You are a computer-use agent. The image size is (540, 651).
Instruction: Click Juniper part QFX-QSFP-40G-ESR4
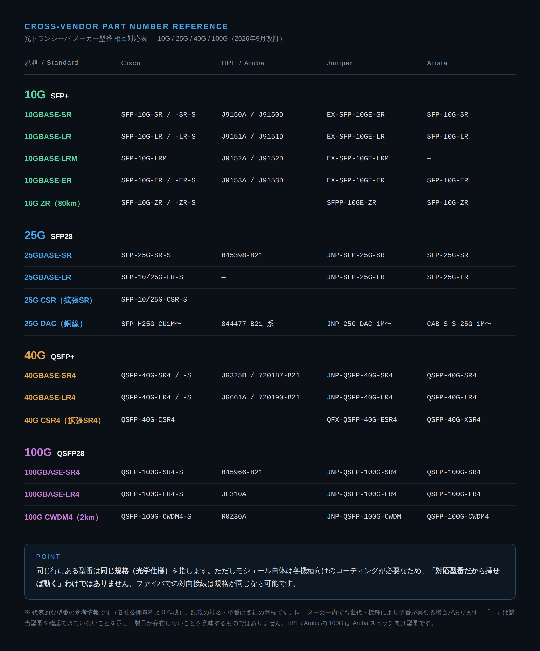[x=362, y=420]
